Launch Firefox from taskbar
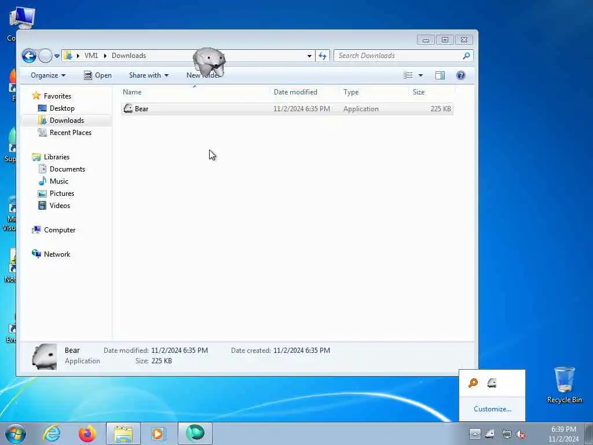 tap(87, 433)
